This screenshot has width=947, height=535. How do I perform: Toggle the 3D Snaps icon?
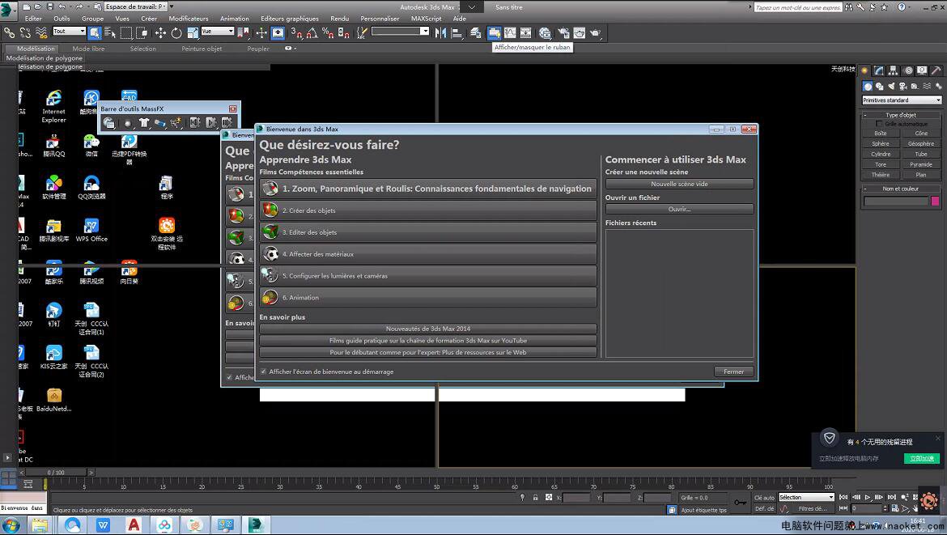point(296,32)
